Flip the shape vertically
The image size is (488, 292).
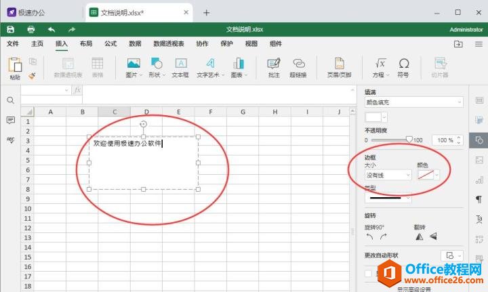click(x=433, y=236)
